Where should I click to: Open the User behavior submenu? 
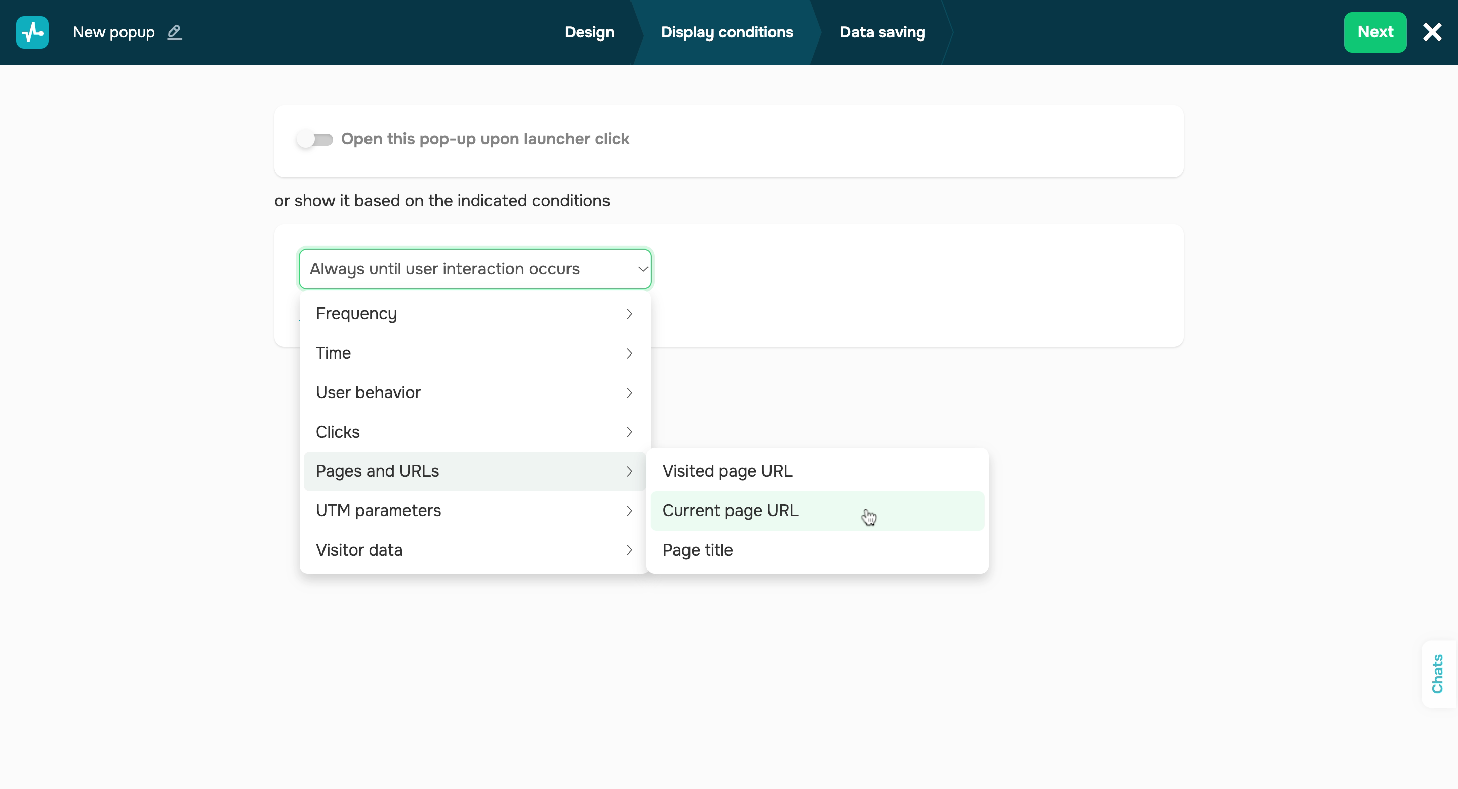(x=474, y=393)
